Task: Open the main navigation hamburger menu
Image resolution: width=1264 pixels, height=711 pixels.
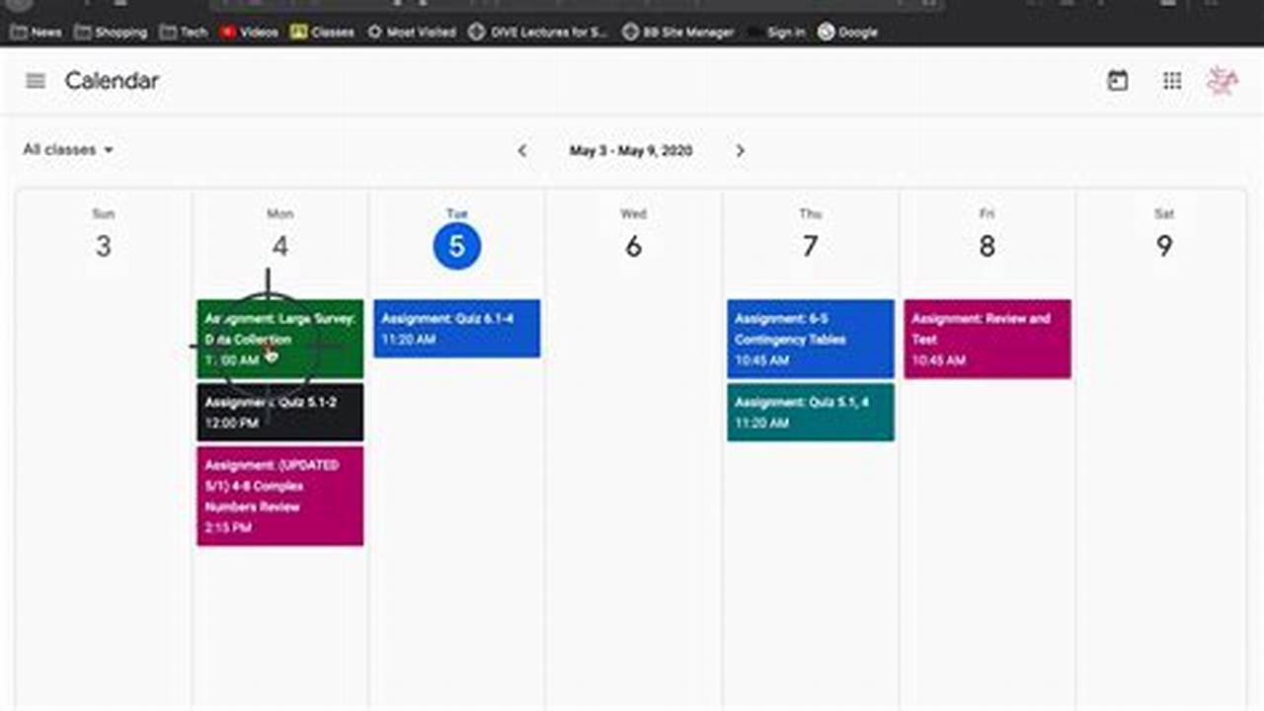Action: click(x=35, y=81)
